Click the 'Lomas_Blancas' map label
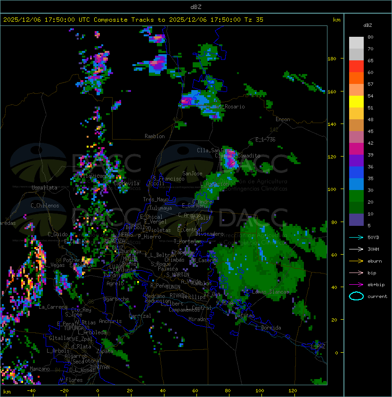The width and height of the screenshot is (392, 397). 270,292
